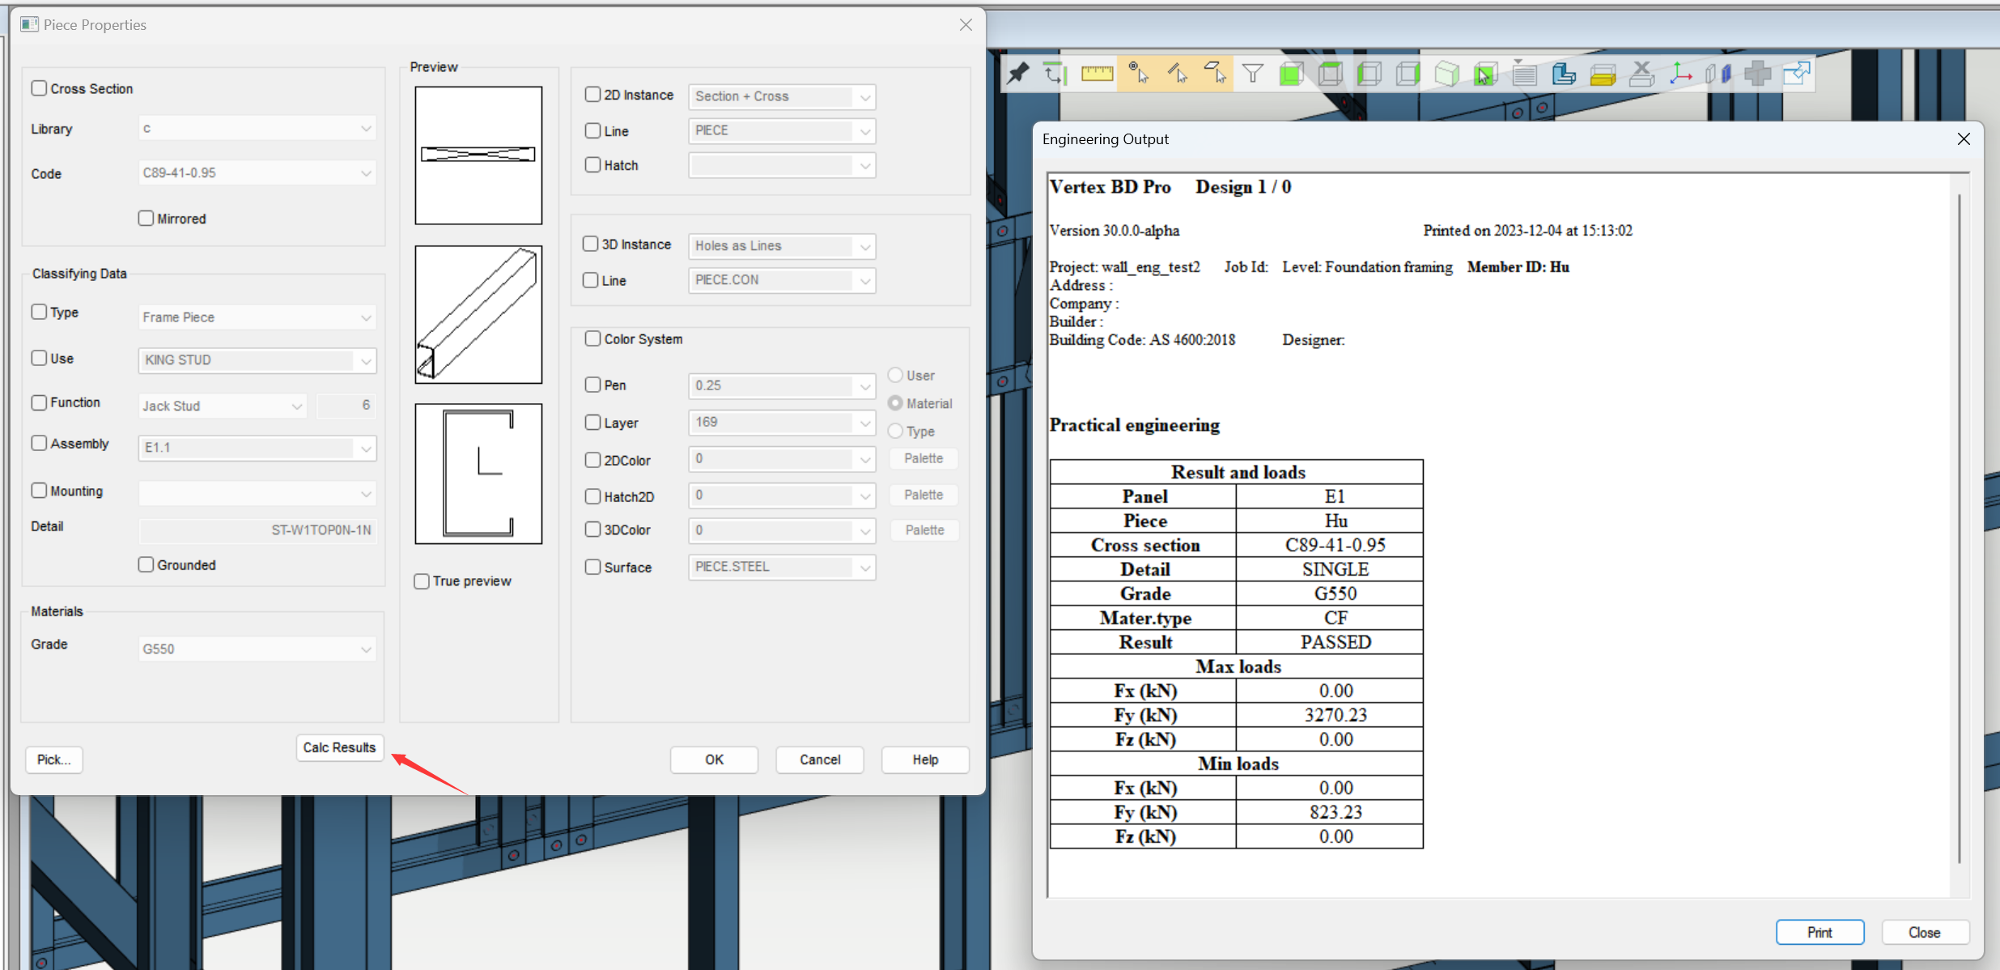Open the notes list toolbar icon
Image resolution: width=2000 pixels, height=970 pixels.
[x=1524, y=73]
